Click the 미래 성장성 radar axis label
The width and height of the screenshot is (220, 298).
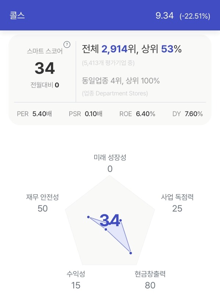pos(110,157)
